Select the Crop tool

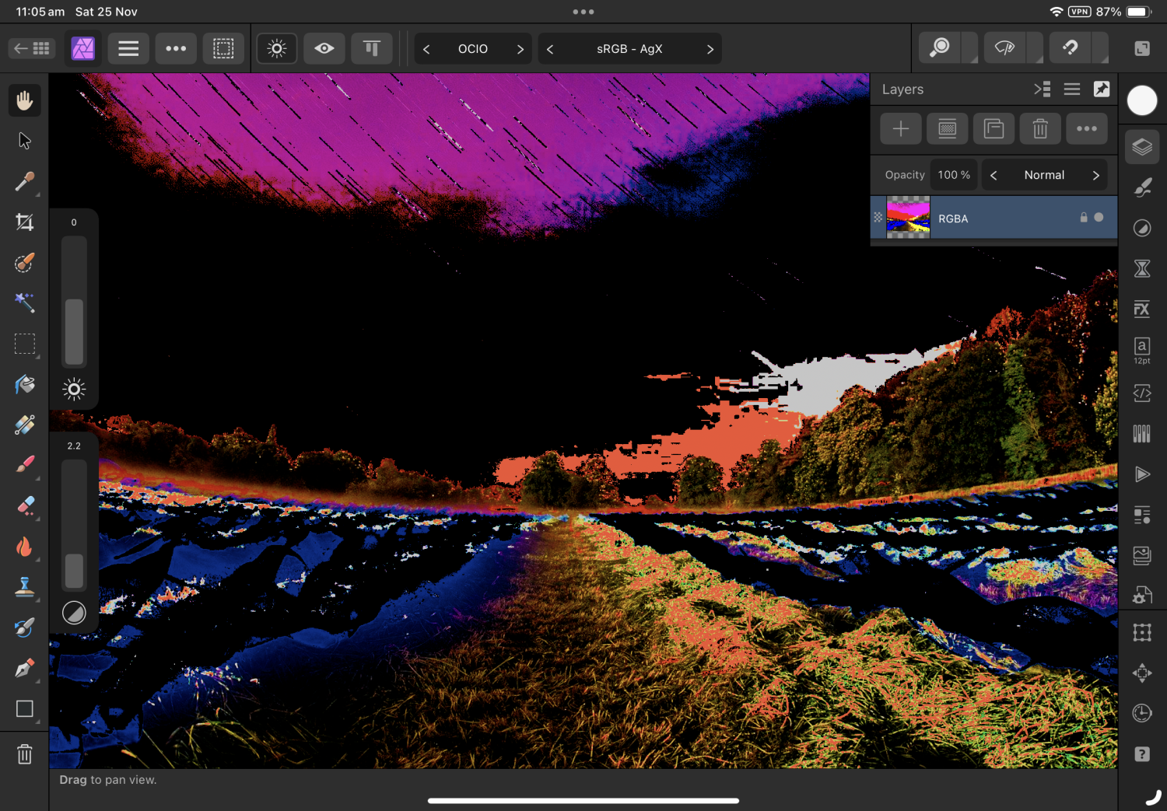pyautogui.click(x=25, y=222)
